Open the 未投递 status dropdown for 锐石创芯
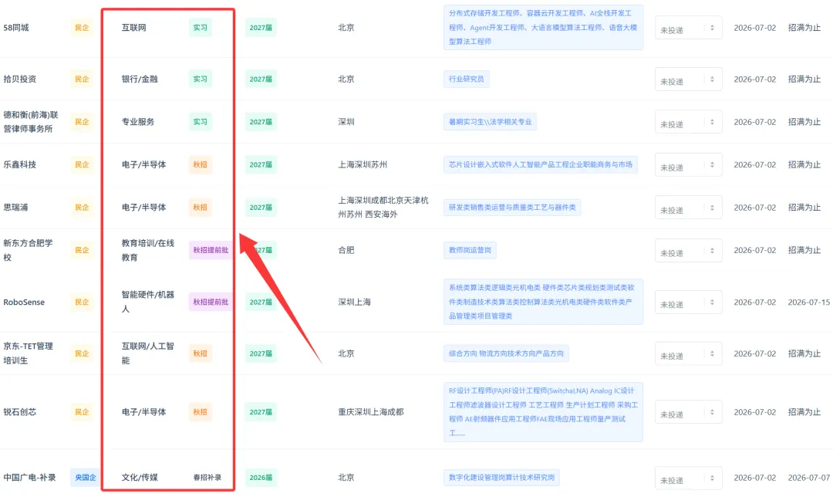The height and width of the screenshot is (497, 833). click(688, 412)
